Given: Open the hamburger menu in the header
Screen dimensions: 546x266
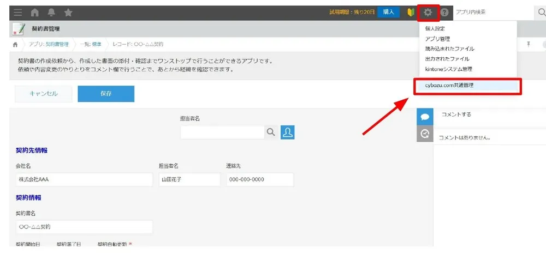Looking at the screenshot, I should 18,13.
